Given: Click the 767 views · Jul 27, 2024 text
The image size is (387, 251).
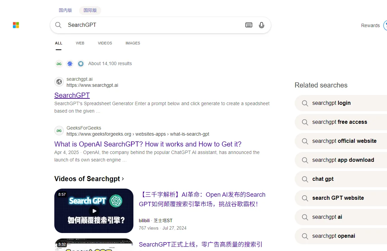Looking at the screenshot, I should pos(162,228).
